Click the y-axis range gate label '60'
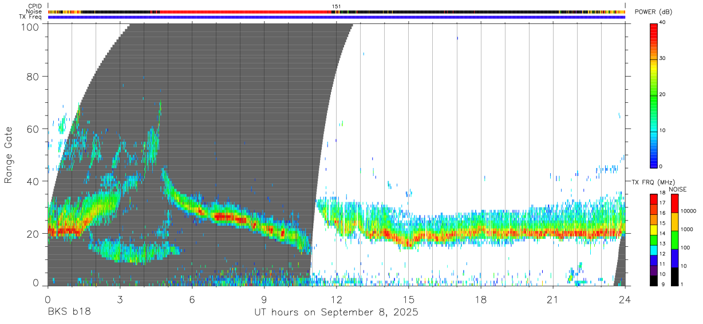Image resolution: width=703 pixels, height=324 pixels. [x=33, y=129]
